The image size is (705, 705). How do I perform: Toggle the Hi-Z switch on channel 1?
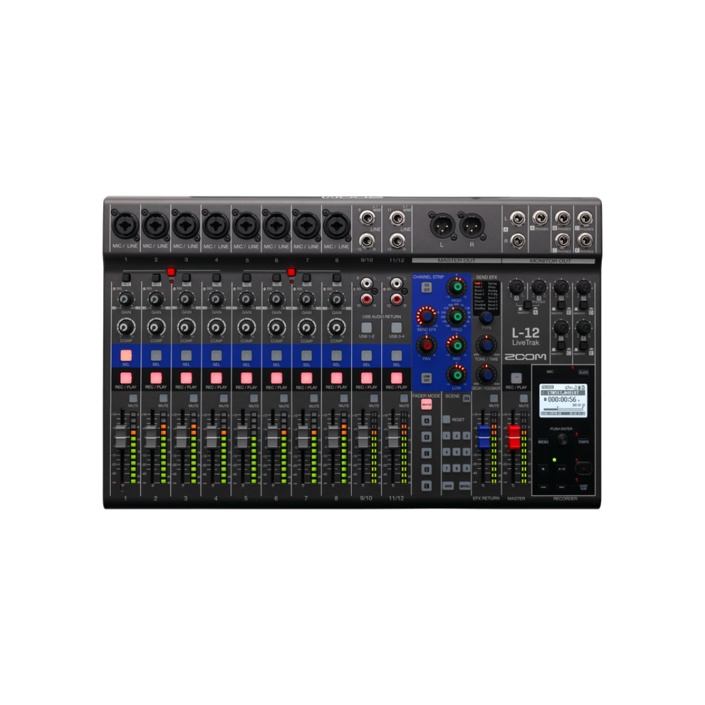pyautogui.click(x=126, y=278)
